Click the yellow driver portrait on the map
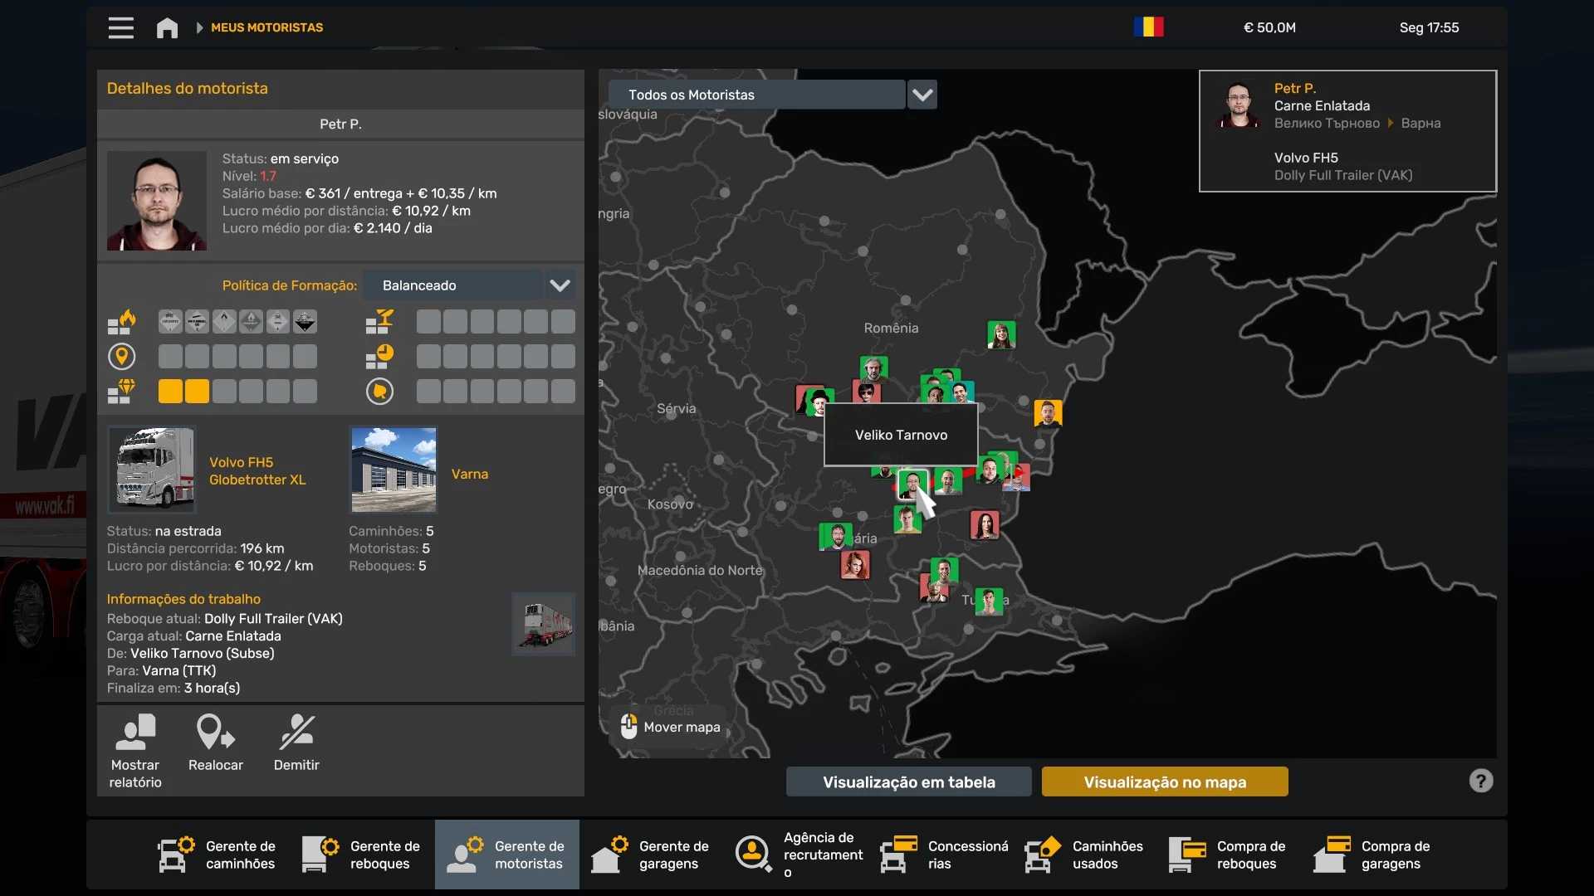Screen dimensions: 1594x896 (x=1048, y=412)
